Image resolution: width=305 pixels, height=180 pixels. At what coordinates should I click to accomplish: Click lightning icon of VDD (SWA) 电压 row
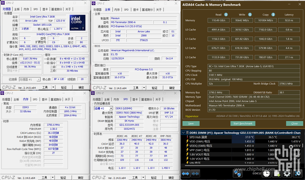click(x=187, y=142)
